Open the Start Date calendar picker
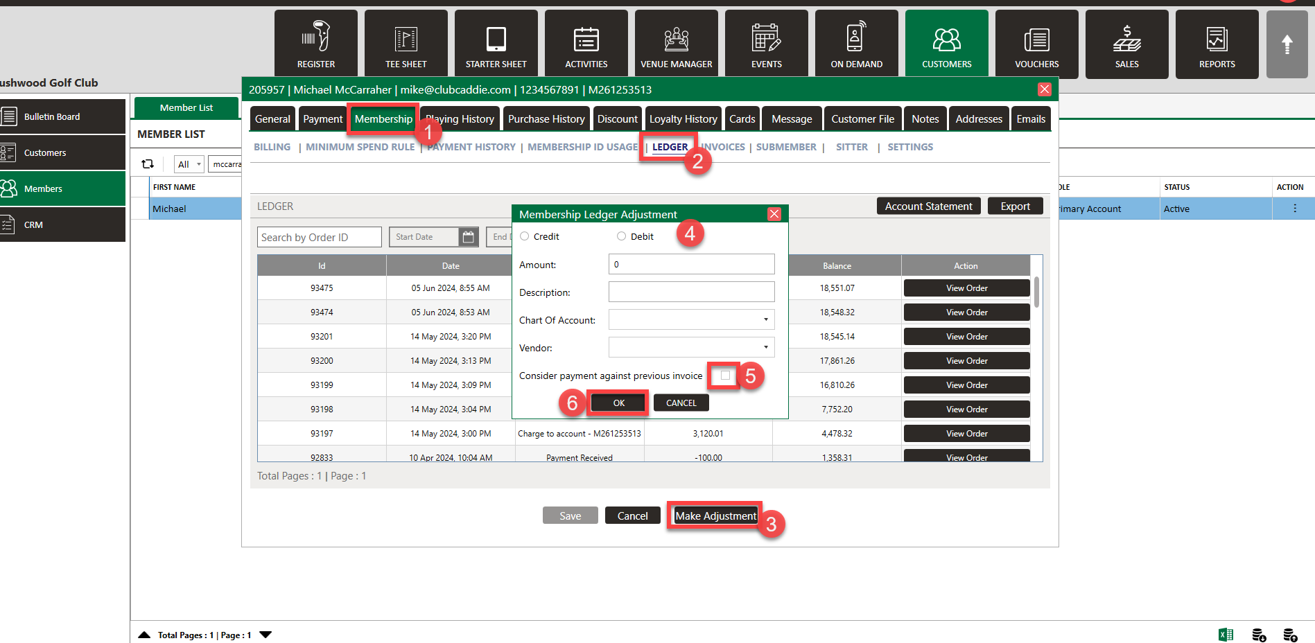The width and height of the screenshot is (1315, 643). [469, 237]
